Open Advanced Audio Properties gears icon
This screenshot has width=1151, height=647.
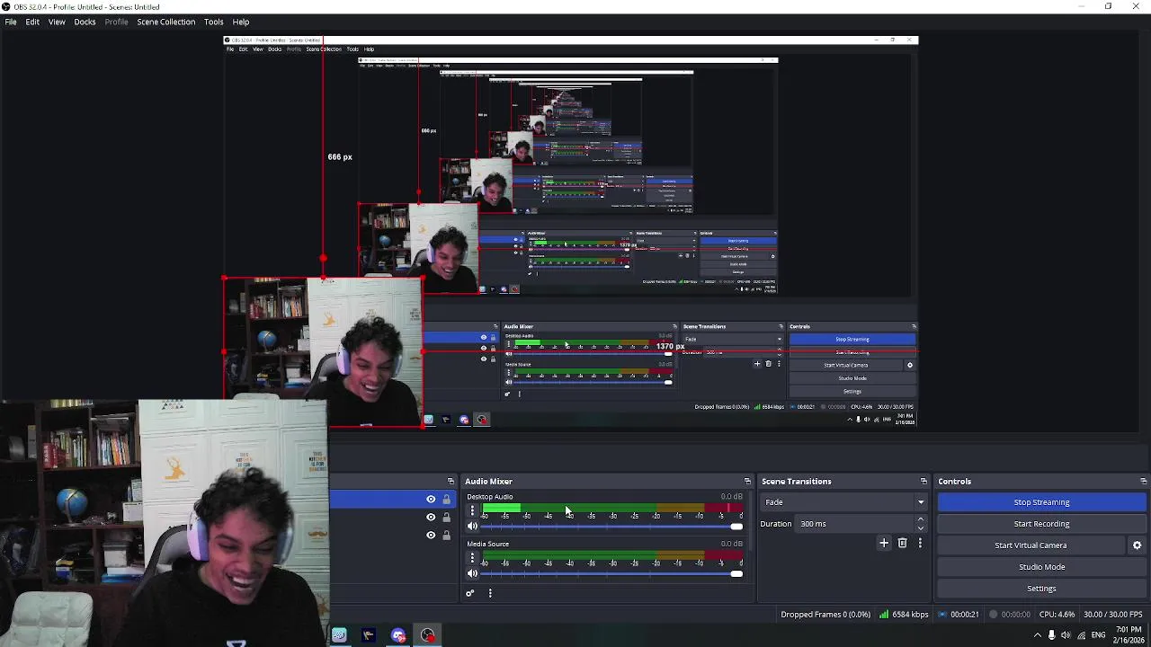point(469,593)
